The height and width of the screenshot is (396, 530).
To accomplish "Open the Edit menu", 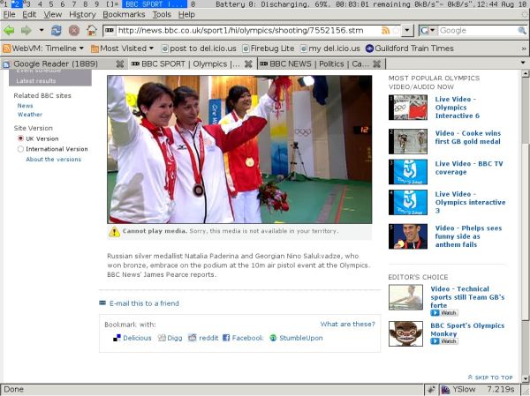I will (29, 14).
